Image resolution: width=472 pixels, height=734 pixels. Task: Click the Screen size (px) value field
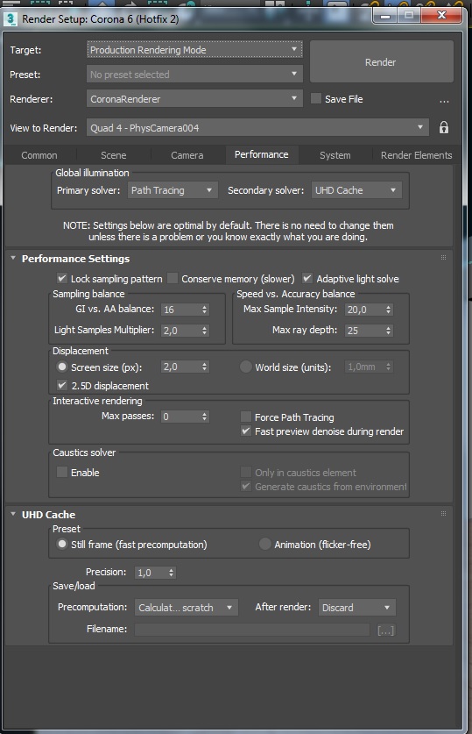(181, 367)
